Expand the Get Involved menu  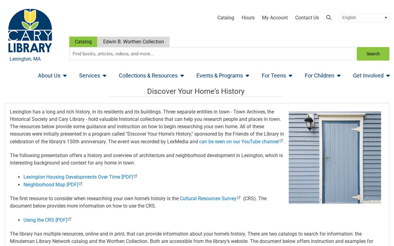point(372,76)
